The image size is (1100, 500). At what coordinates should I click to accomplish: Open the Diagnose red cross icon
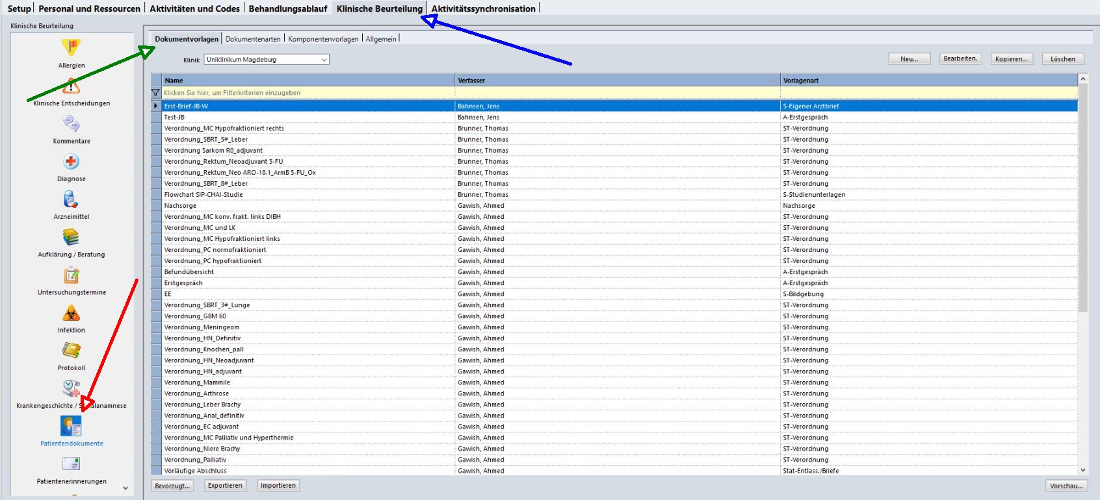click(71, 162)
